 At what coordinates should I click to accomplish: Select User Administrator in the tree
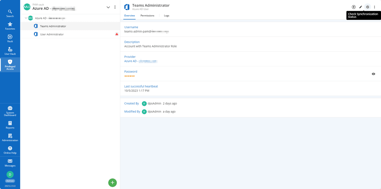[x=52, y=34]
